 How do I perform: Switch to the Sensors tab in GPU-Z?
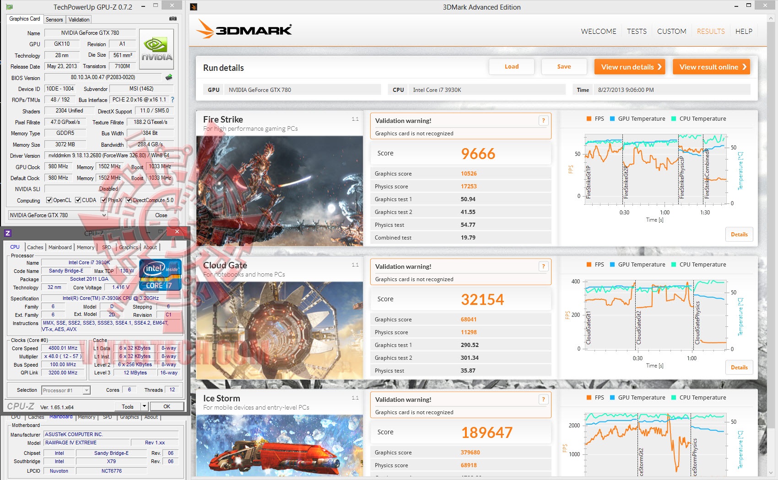point(54,20)
